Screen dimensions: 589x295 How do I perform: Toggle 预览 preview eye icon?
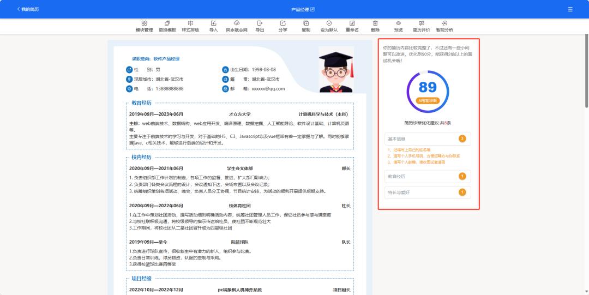pyautogui.click(x=398, y=26)
